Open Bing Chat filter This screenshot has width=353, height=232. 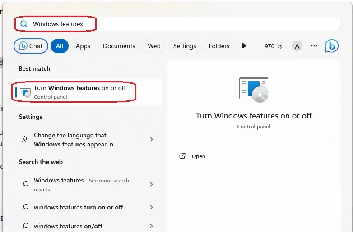(31, 46)
